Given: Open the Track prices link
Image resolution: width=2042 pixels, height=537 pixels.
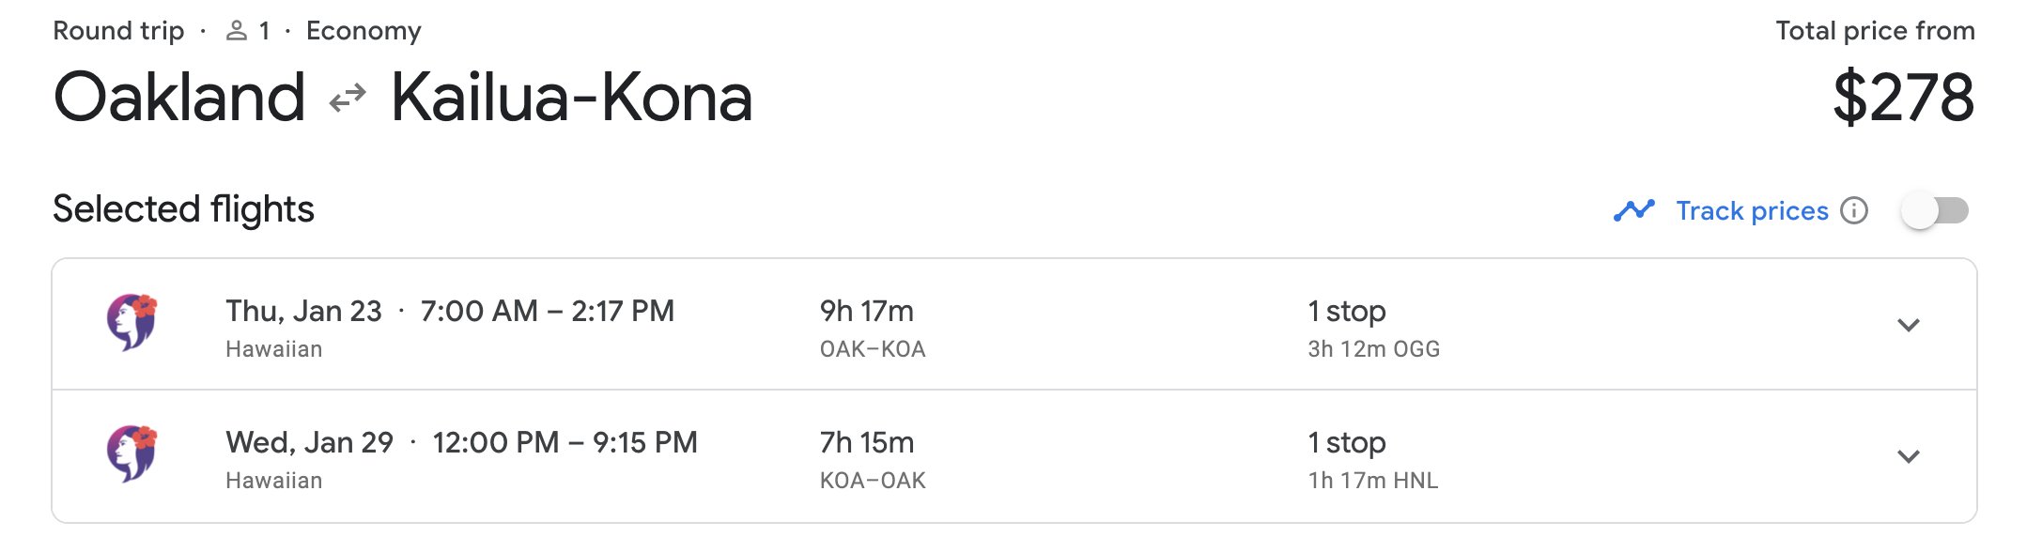Looking at the screenshot, I should (x=1752, y=210).
